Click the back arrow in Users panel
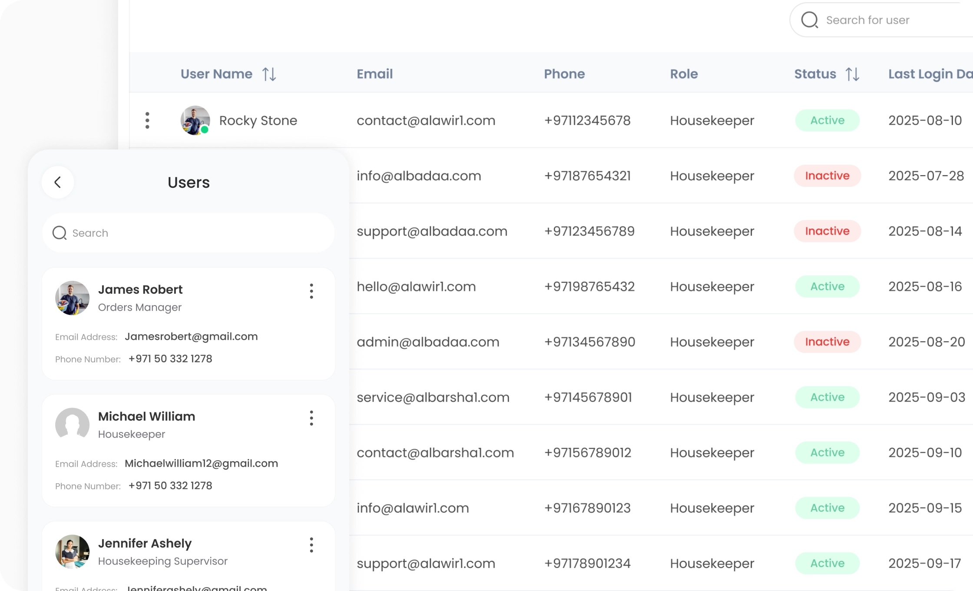 tap(58, 183)
